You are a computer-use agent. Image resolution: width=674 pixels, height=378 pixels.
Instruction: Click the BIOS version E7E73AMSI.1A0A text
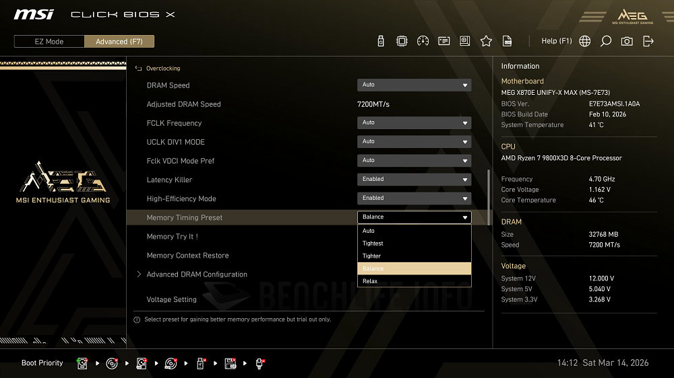click(614, 104)
